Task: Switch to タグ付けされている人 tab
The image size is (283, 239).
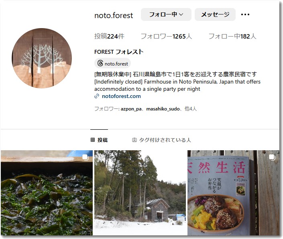Action: (x=161, y=140)
